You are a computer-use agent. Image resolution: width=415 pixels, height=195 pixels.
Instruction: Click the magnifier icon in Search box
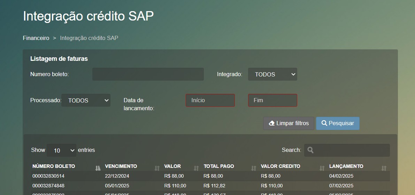(310, 150)
